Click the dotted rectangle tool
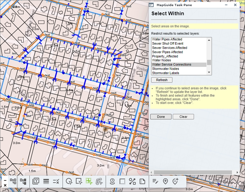This screenshot has height=192, width=245. 122,181
